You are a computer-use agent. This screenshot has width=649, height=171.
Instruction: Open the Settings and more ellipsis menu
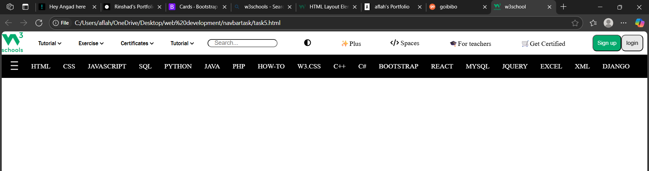pos(624,23)
